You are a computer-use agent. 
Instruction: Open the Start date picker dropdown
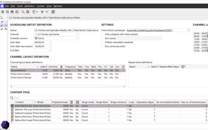(50, 42)
